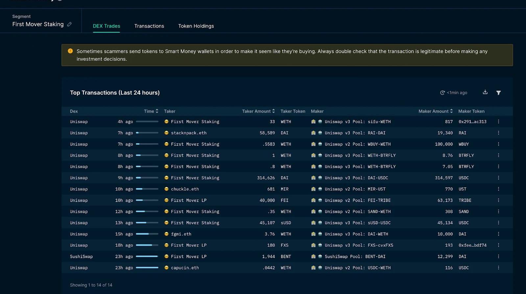Screen dimensions: 526x294
Task: Click the Dex column header
Action: point(74,111)
